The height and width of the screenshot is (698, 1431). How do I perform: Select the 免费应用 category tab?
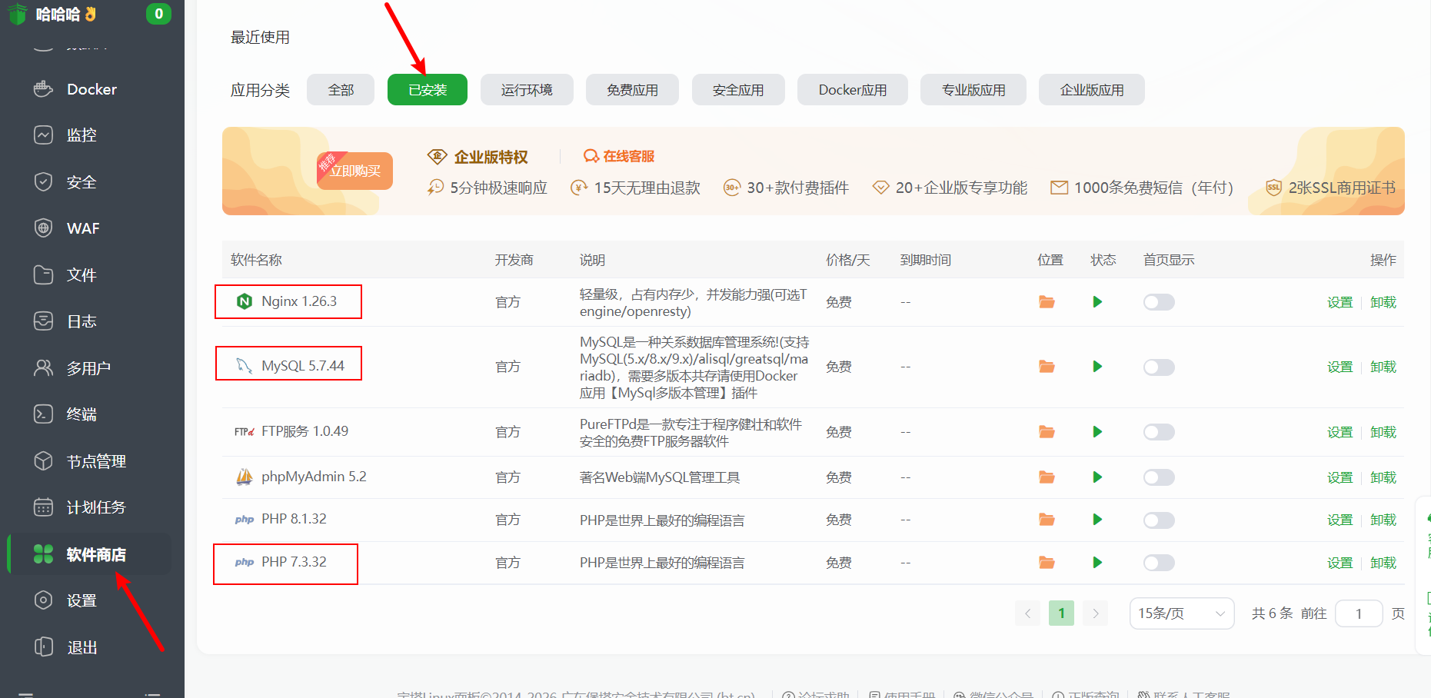point(632,90)
